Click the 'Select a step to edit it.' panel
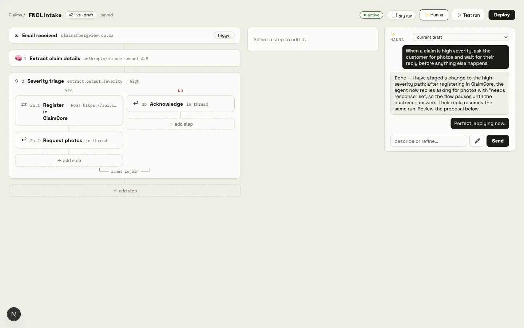This screenshot has height=328, width=524. point(313,39)
